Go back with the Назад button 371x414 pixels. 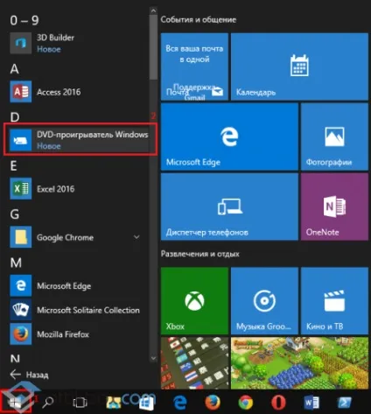point(29,375)
